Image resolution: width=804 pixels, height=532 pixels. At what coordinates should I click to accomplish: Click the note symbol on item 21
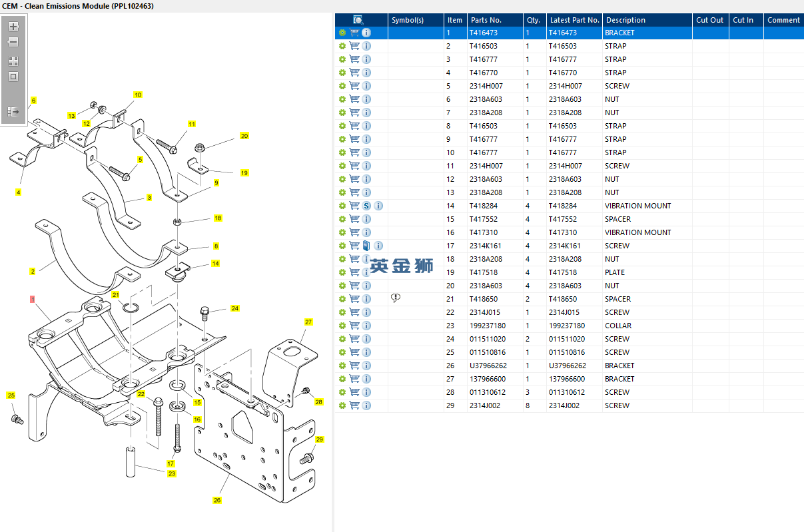click(395, 298)
